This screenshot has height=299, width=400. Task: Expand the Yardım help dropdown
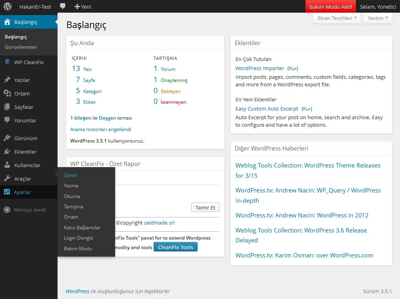point(377,18)
